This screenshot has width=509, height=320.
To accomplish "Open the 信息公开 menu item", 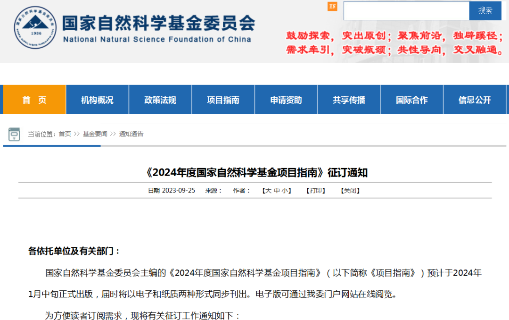I will pos(475,100).
